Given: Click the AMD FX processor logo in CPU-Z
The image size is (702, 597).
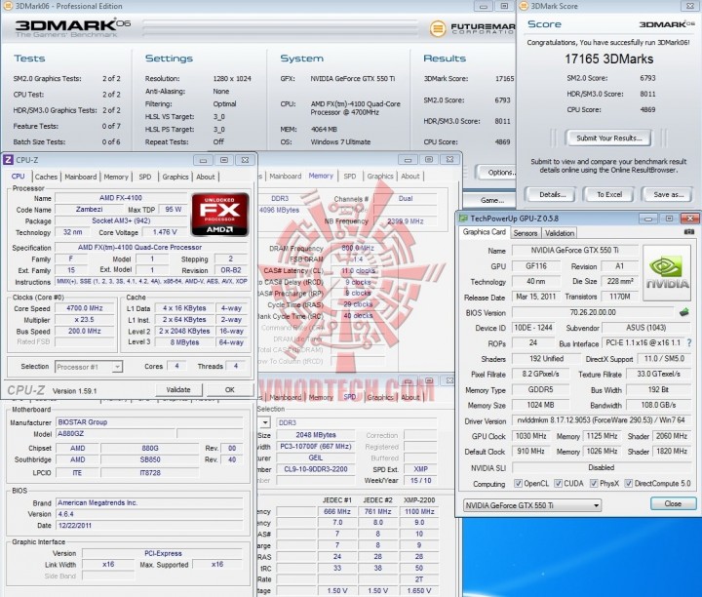Looking at the screenshot, I should [x=219, y=215].
